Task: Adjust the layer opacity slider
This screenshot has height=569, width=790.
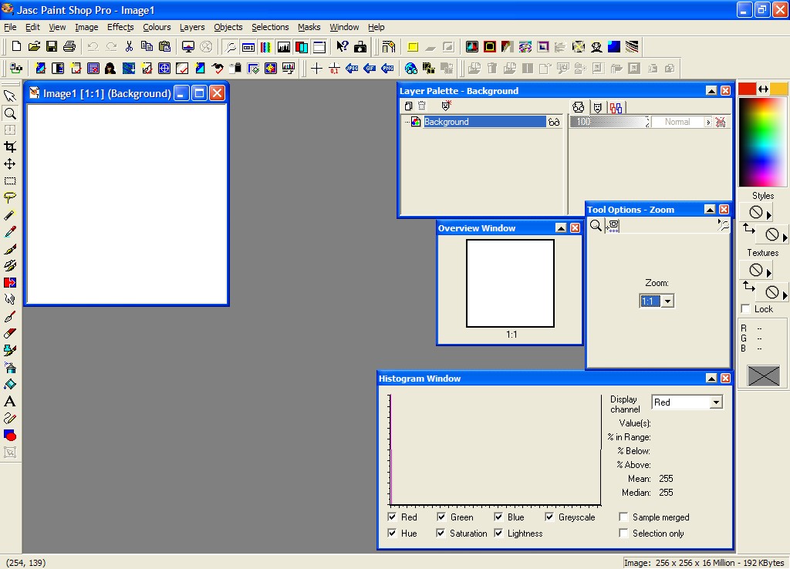Action: pos(609,122)
